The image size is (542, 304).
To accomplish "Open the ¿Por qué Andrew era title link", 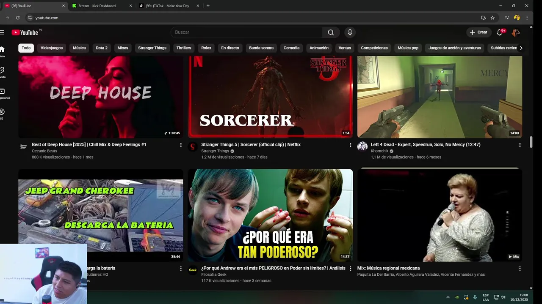I will pos(273,269).
